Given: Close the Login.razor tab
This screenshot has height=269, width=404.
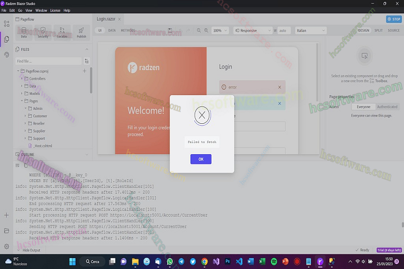Looking at the screenshot, I should tap(120, 19).
